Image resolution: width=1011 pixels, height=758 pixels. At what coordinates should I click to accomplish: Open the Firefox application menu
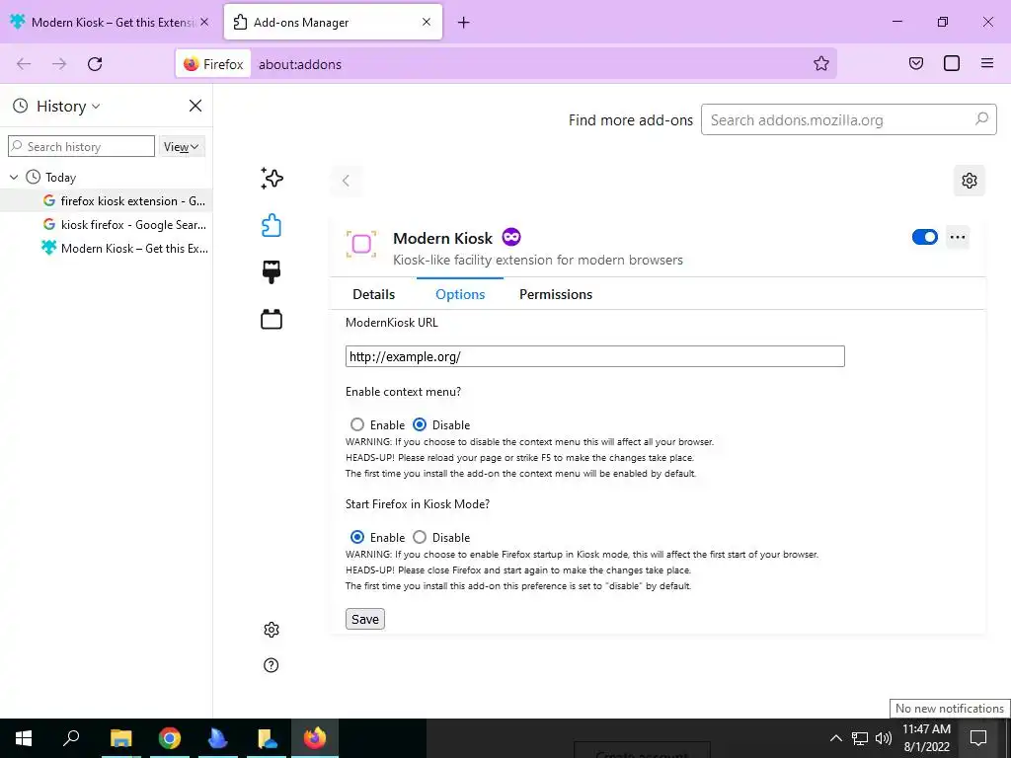tap(987, 63)
